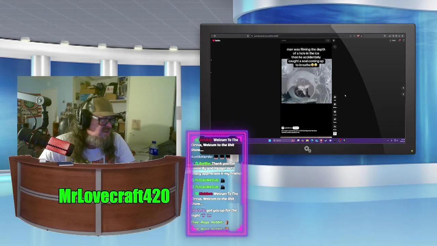The image size is (437, 246).
Task: Open the YouTube account avatar menu
Action: (x=404, y=40)
